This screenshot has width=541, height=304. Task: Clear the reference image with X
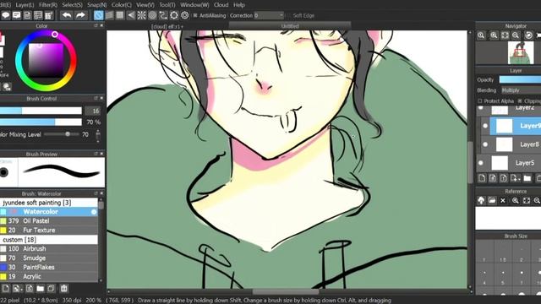point(503,200)
